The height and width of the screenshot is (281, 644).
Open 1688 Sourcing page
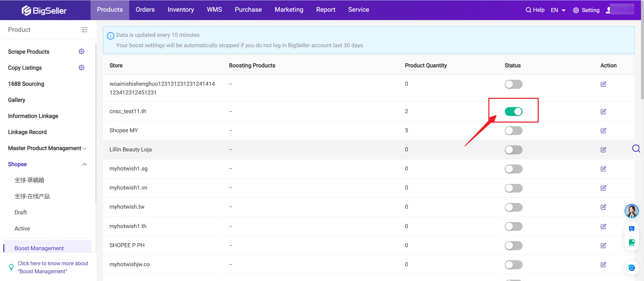[26, 84]
